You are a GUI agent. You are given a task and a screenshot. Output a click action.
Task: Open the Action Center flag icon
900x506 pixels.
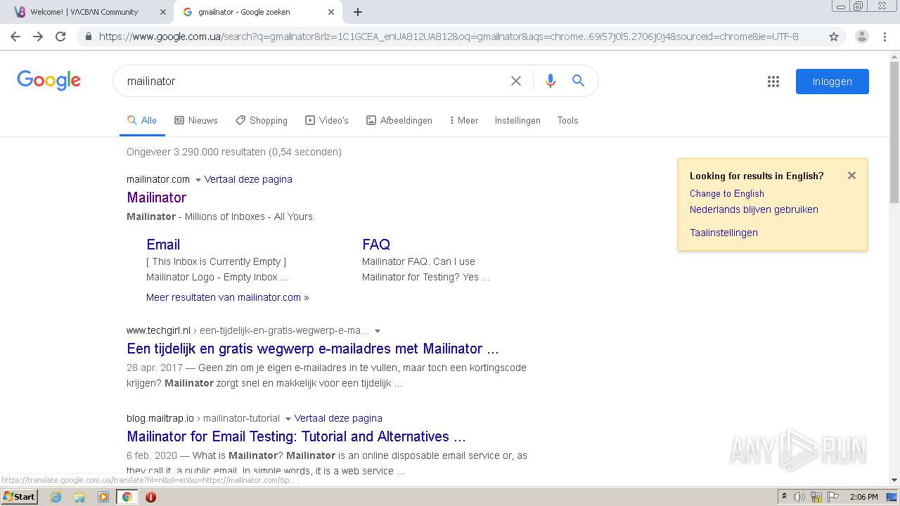point(833,497)
